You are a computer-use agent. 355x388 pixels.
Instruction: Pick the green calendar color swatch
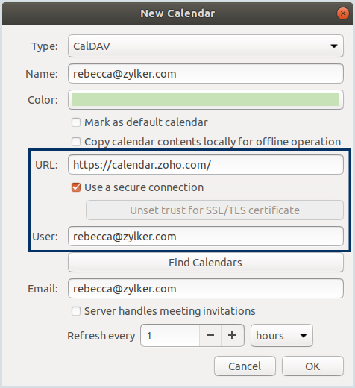coord(206,100)
